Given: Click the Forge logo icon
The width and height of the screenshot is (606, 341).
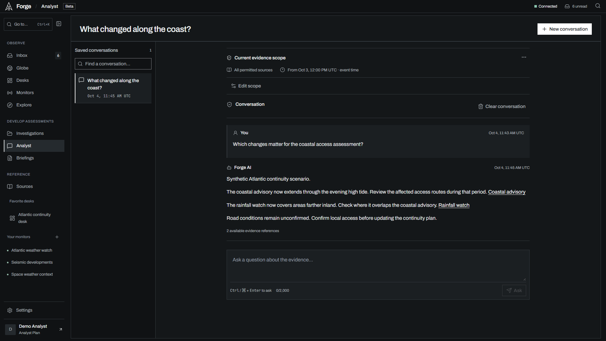Looking at the screenshot, I should (x=9, y=6).
